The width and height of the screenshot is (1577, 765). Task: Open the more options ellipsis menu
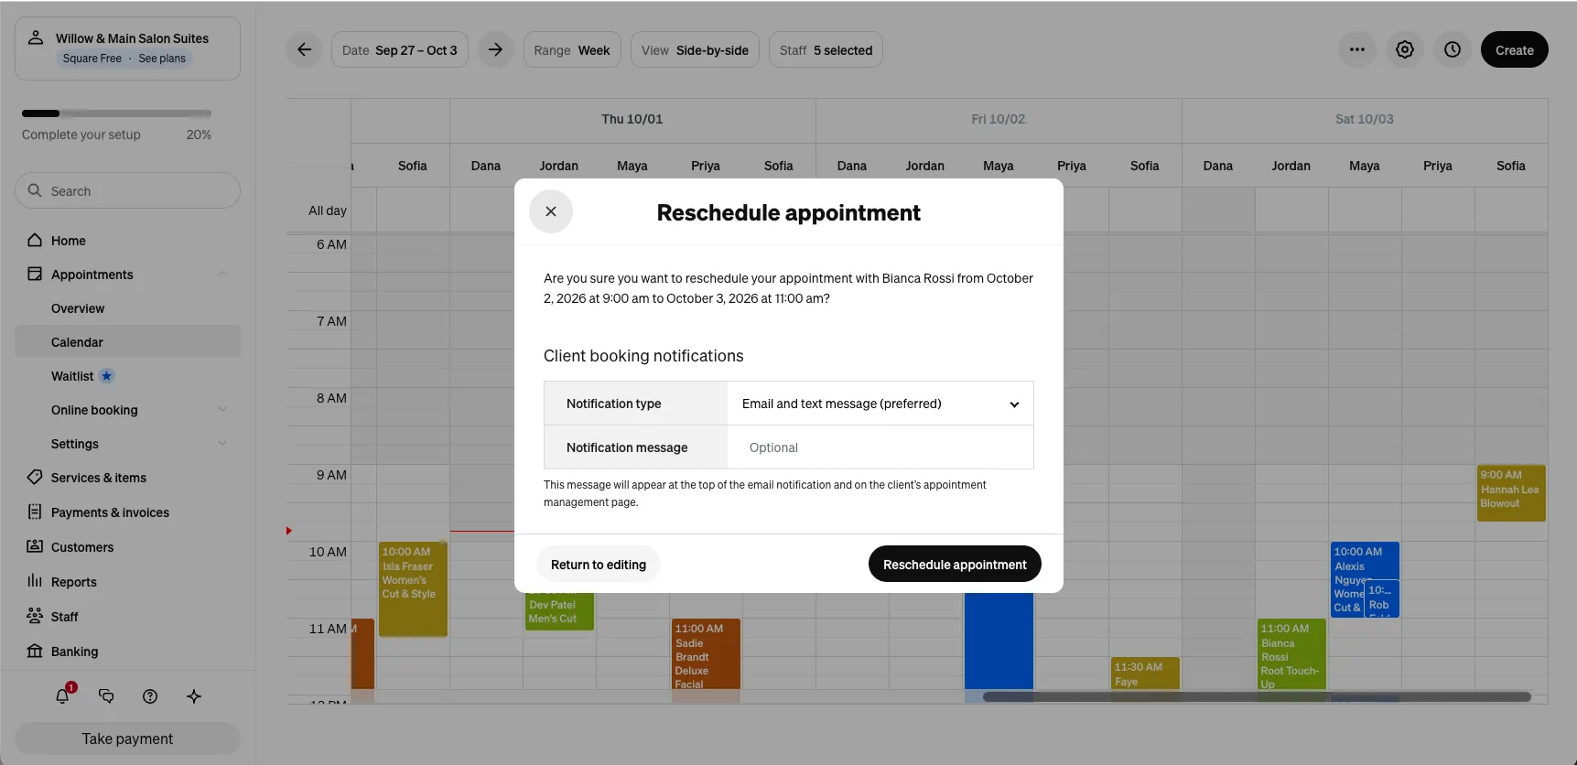click(x=1357, y=49)
